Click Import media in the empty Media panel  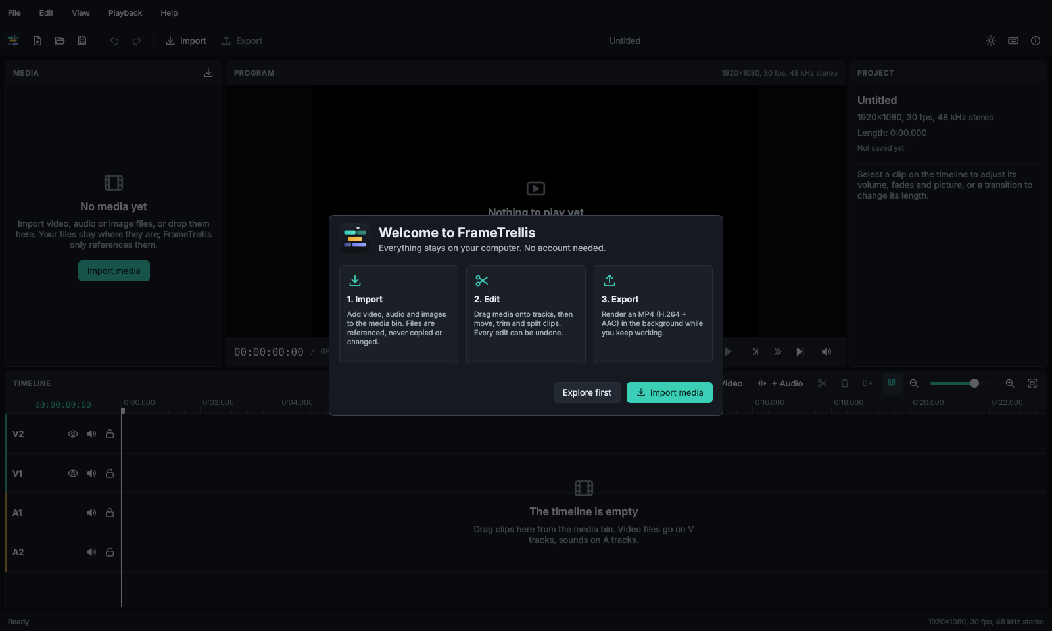114,271
